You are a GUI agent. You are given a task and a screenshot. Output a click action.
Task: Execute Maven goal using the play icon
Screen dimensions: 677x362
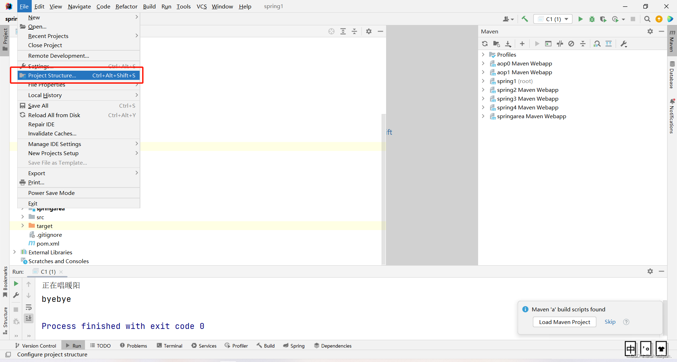(x=537, y=44)
